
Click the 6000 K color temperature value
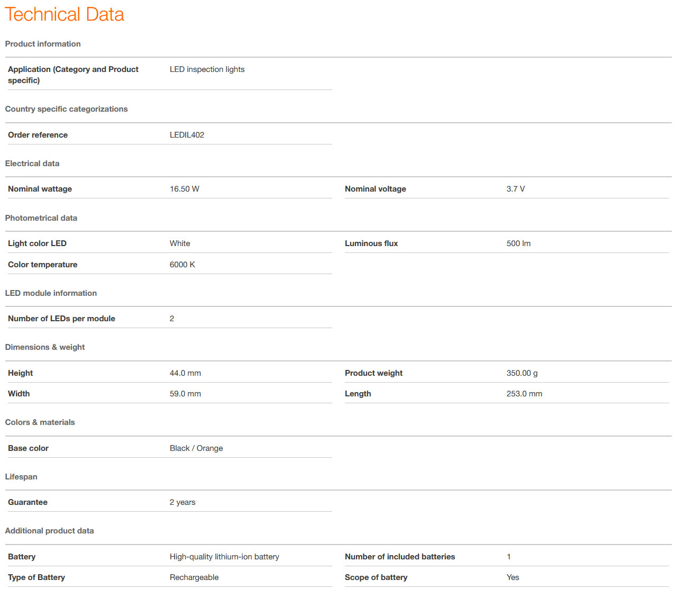tap(182, 265)
